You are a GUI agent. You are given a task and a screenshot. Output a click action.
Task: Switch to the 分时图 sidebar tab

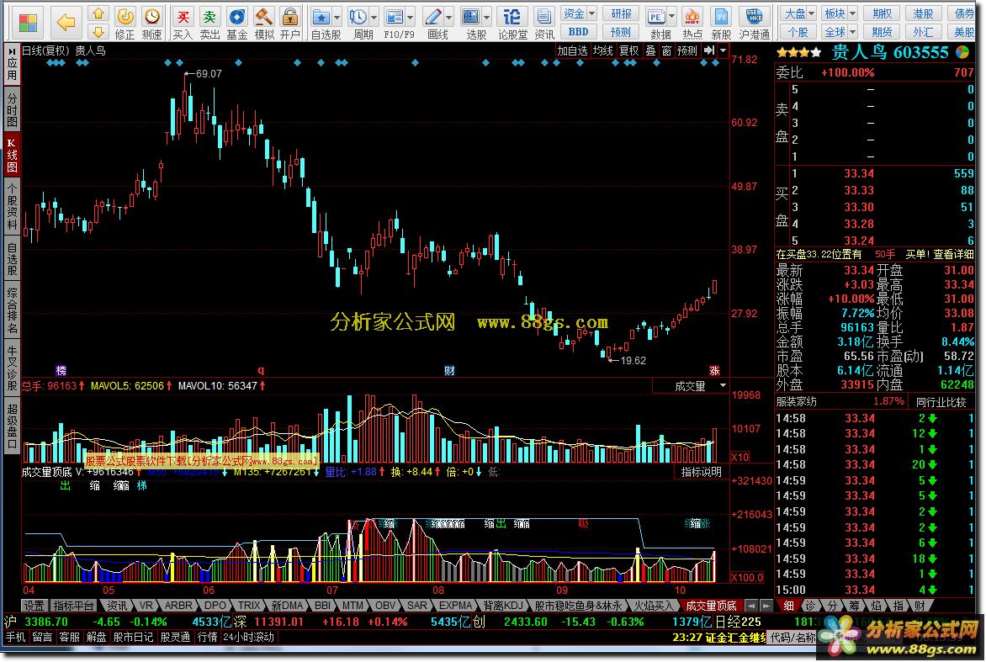[x=12, y=109]
